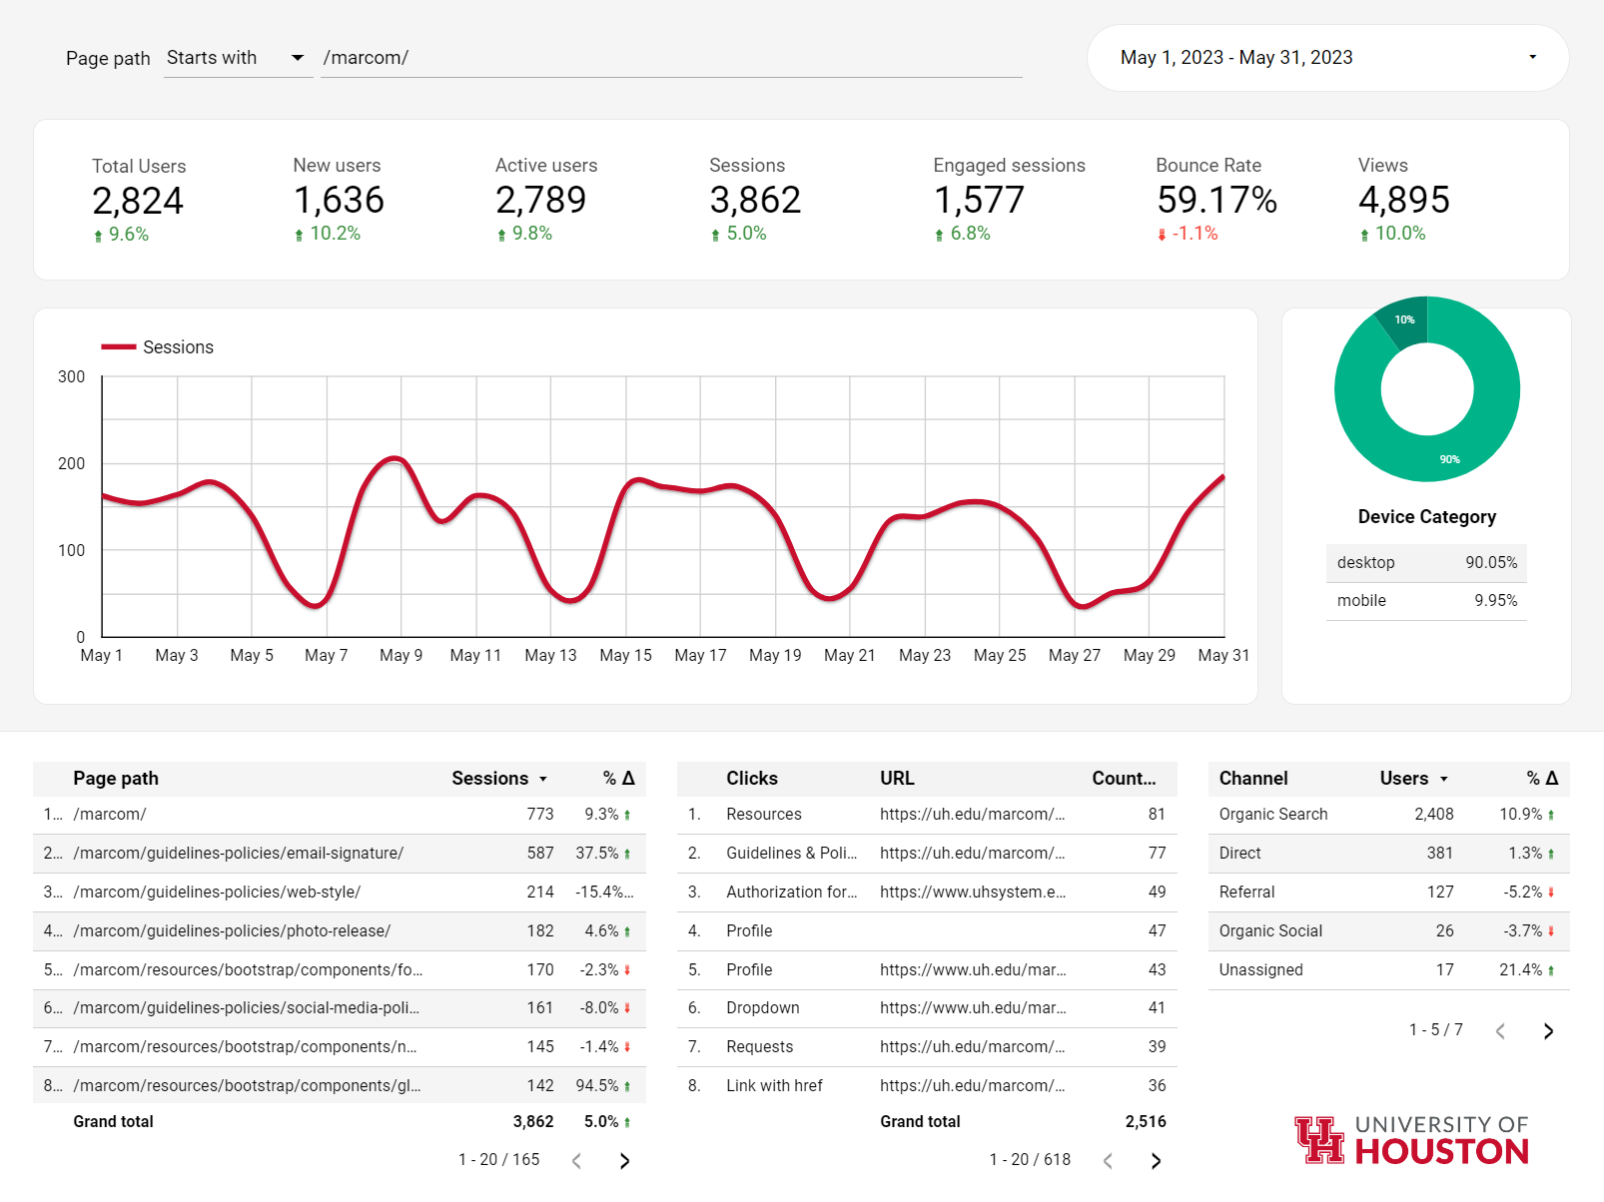Click the Count column header
1604x1202 pixels.
click(1124, 779)
